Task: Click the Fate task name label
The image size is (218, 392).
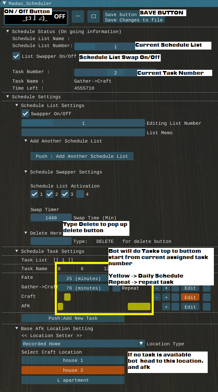Action: point(27,277)
